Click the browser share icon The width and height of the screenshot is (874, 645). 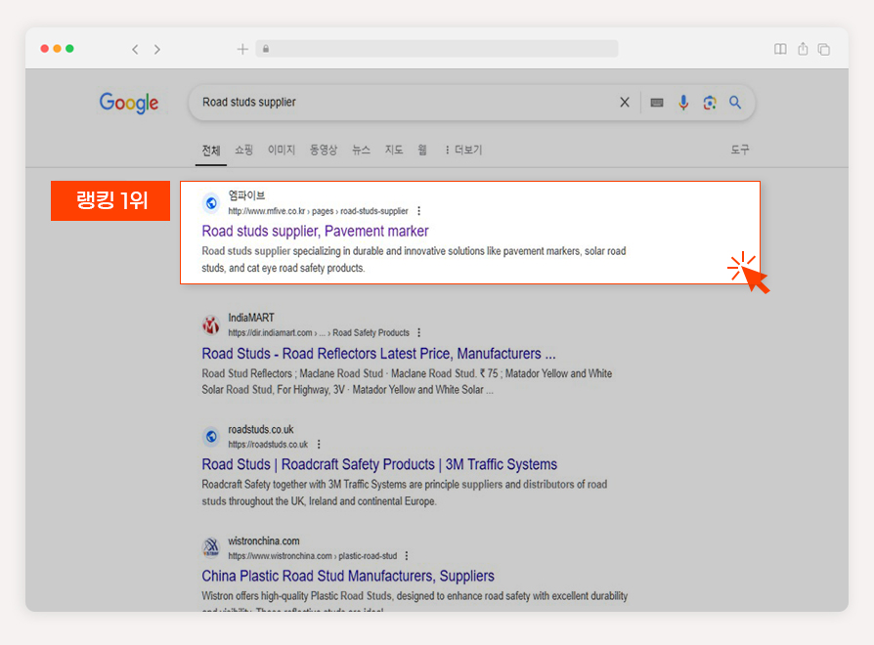pos(803,49)
